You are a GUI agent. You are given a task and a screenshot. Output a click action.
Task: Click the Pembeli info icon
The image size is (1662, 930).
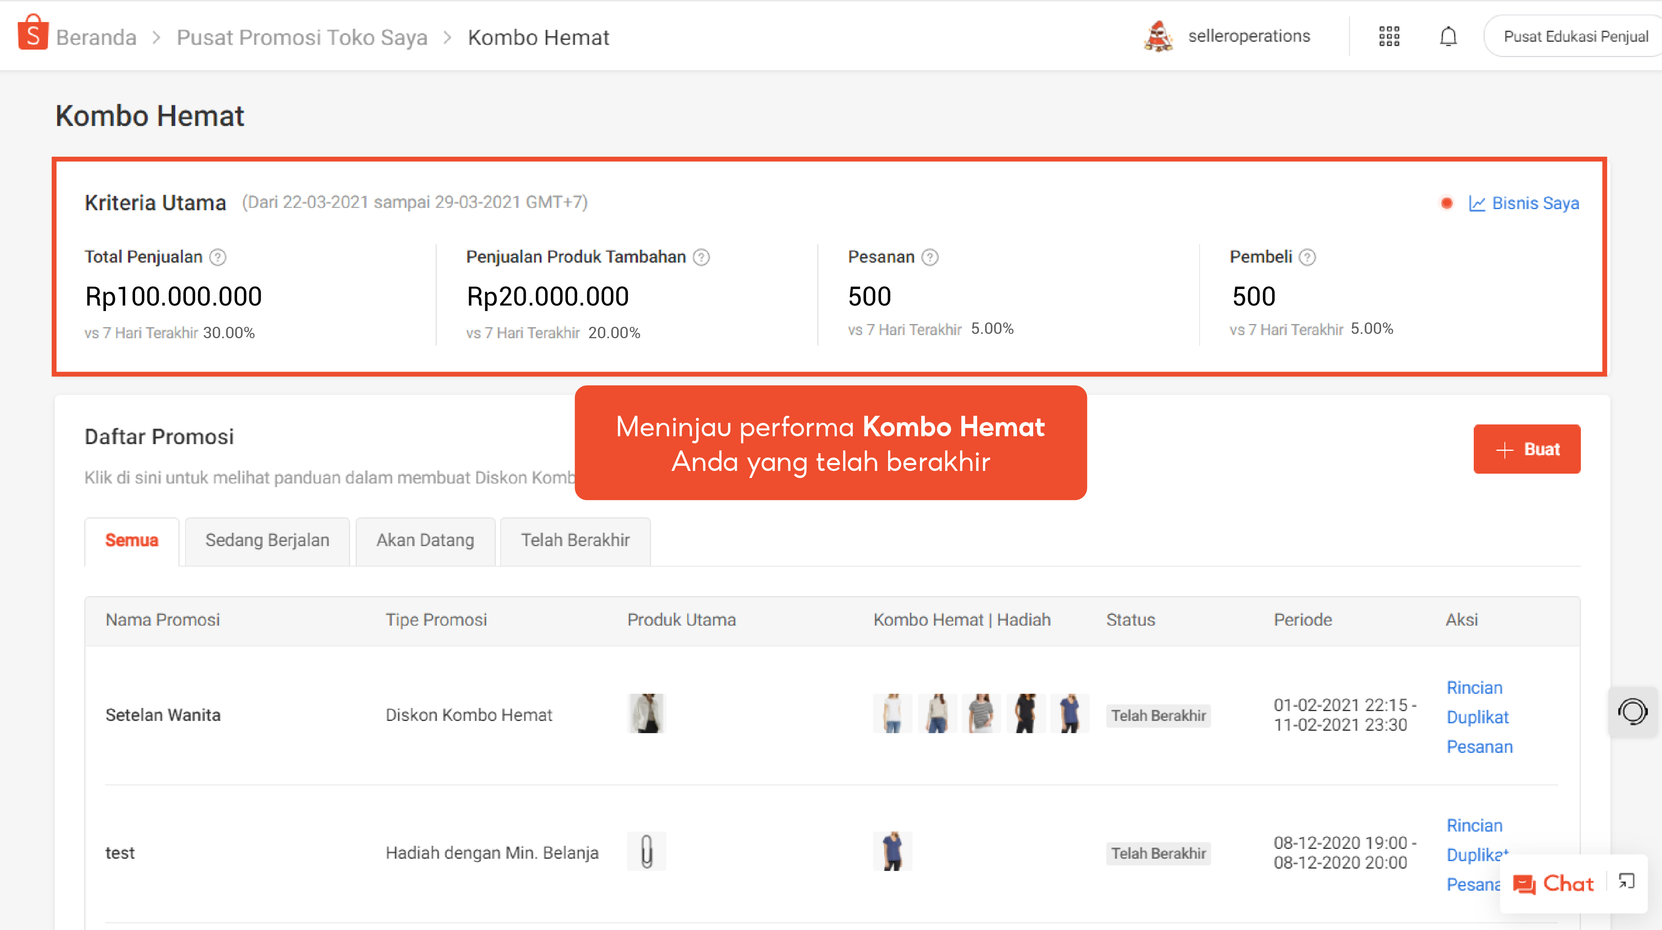[1307, 258]
